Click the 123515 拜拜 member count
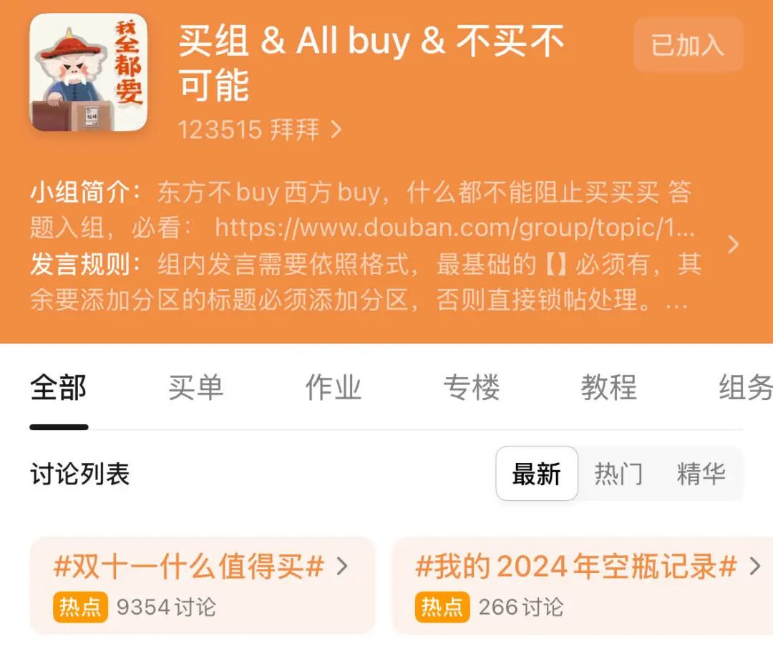Image resolution: width=773 pixels, height=659 pixels. [248, 130]
